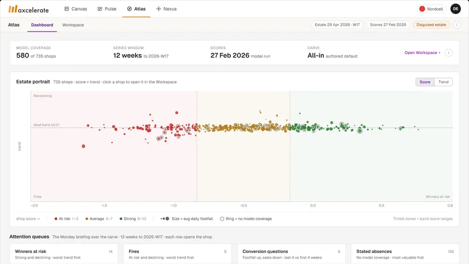Click the At risk 1–3 legend entry
Viewport: 469px width, 264px height.
point(66,219)
